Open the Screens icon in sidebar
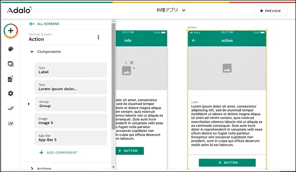 pyautogui.click(x=11, y=64)
